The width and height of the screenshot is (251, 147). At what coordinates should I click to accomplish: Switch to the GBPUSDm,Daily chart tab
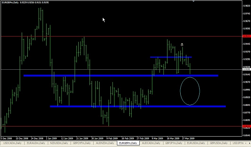pos(218,143)
